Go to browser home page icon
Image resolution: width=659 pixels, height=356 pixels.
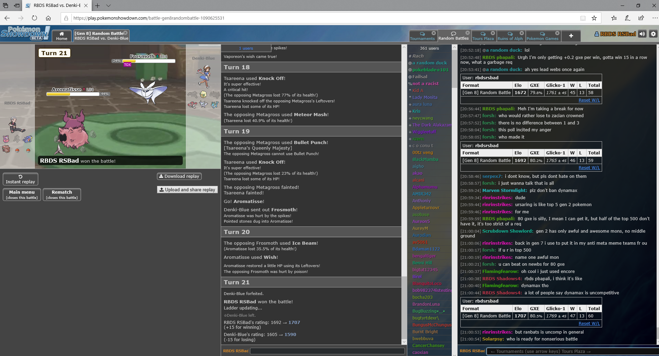click(48, 18)
